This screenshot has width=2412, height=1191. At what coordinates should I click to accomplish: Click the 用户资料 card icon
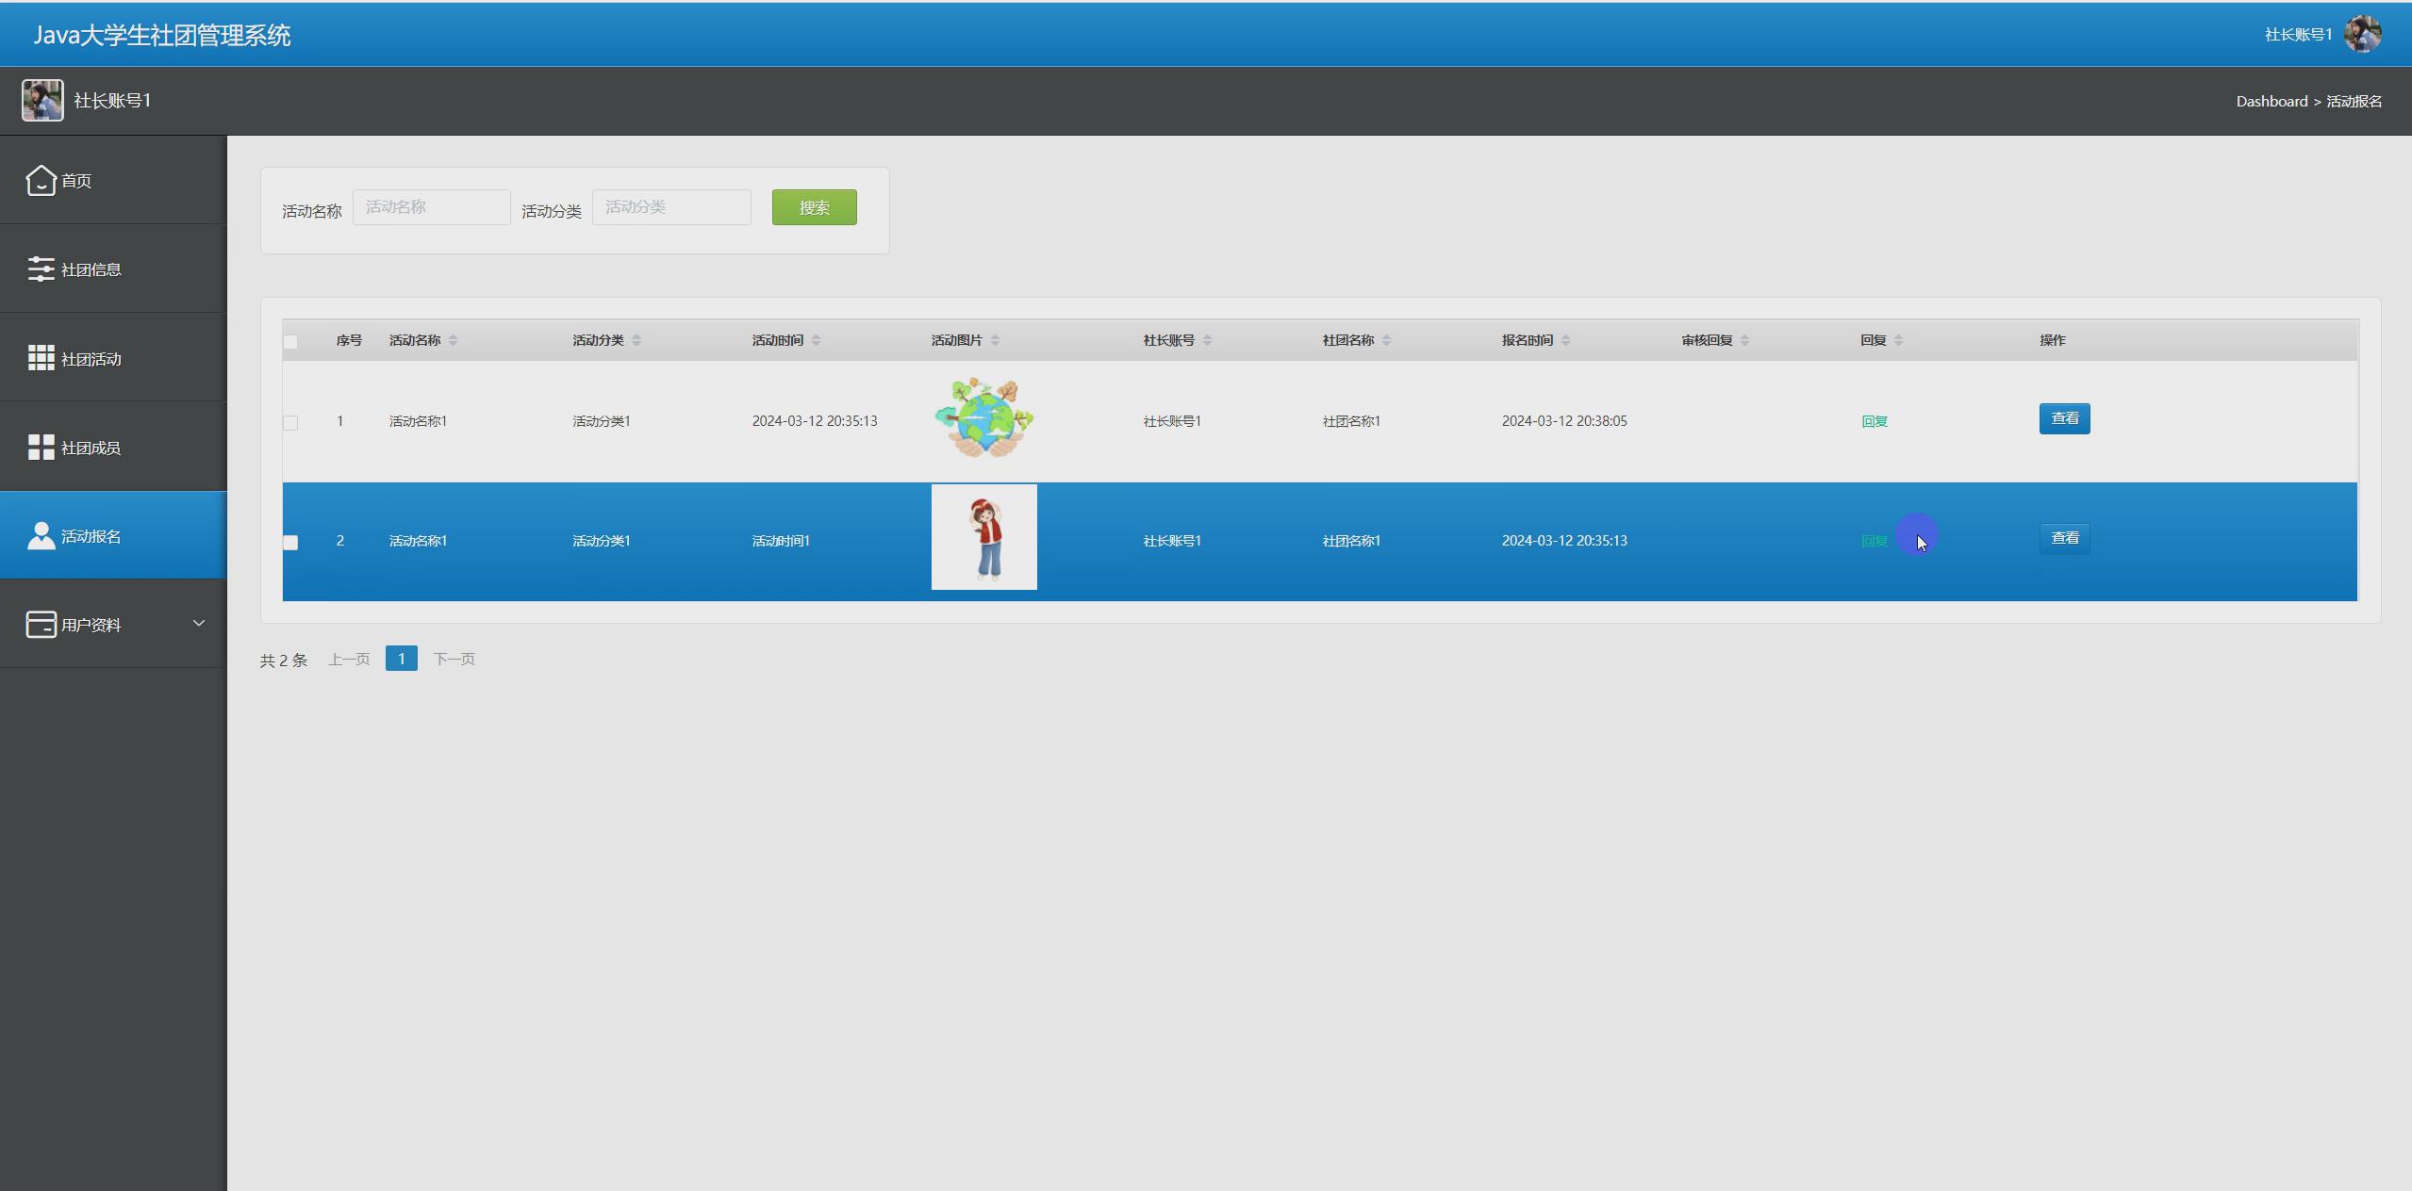pyautogui.click(x=41, y=625)
